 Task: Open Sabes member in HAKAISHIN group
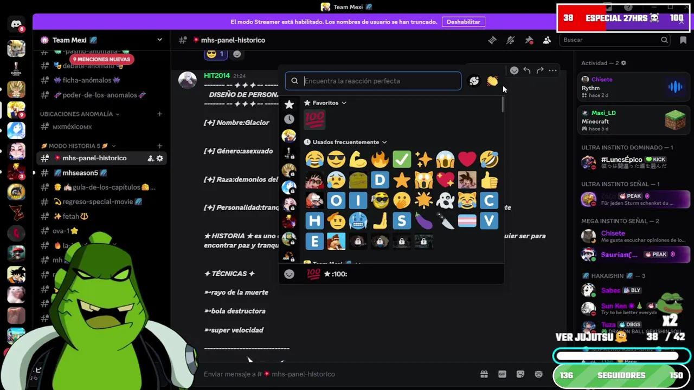[633, 290]
